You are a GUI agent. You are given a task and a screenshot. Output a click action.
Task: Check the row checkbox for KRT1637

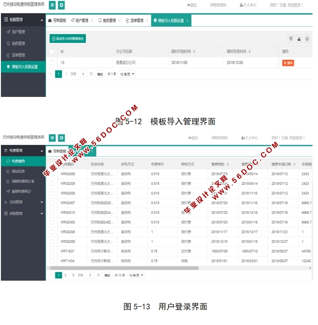click(x=52, y=251)
